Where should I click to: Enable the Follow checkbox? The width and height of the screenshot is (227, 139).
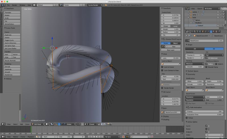coord(187,118)
